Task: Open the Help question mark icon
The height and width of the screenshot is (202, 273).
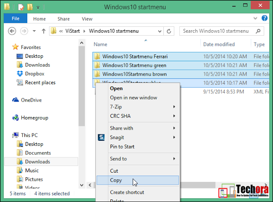Action: [264, 18]
